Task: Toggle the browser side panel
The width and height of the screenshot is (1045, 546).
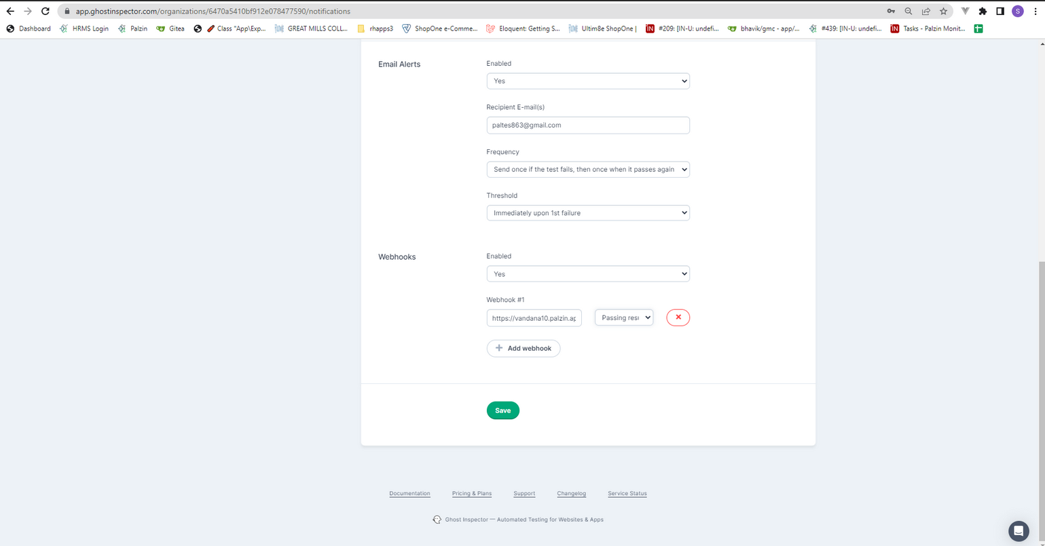Action: [1000, 12]
